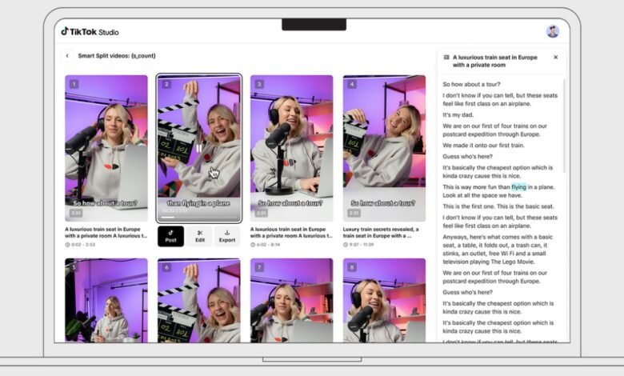This screenshot has height=376, width=624.
Task: Click highlighted word 'flying' in transcript
Action: pyautogui.click(x=518, y=187)
